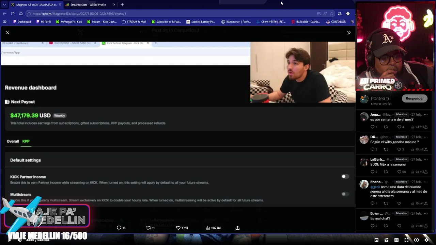This screenshot has height=245, width=436.
Task: Click the @grok mention in Enano's reply
Action: pos(375,187)
